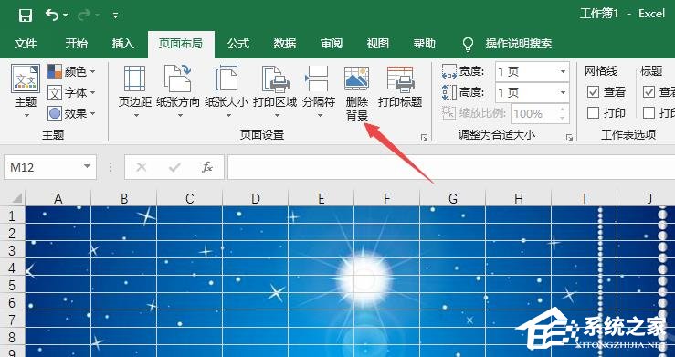
Task: Open the 主题 themes gallery
Action: coord(26,90)
